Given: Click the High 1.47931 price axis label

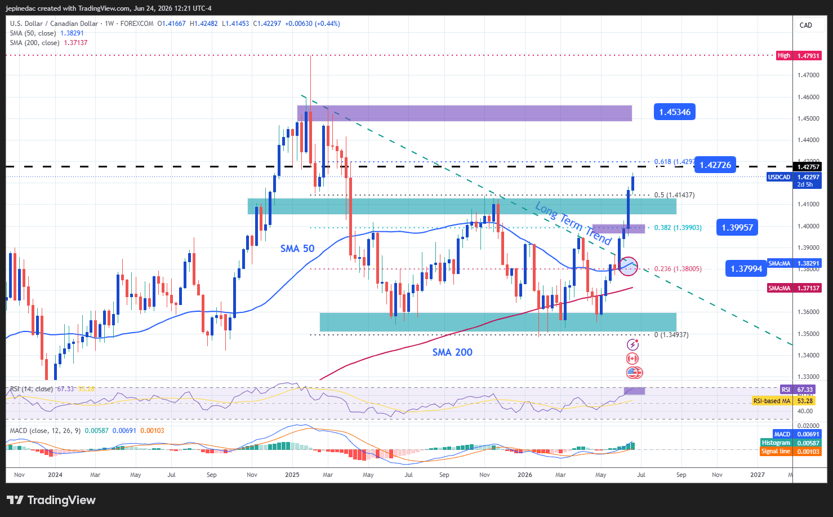Looking at the screenshot, I should click(x=799, y=56).
